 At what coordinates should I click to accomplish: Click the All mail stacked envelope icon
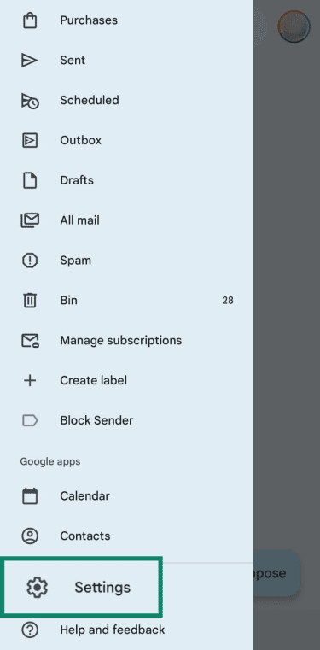(30, 220)
